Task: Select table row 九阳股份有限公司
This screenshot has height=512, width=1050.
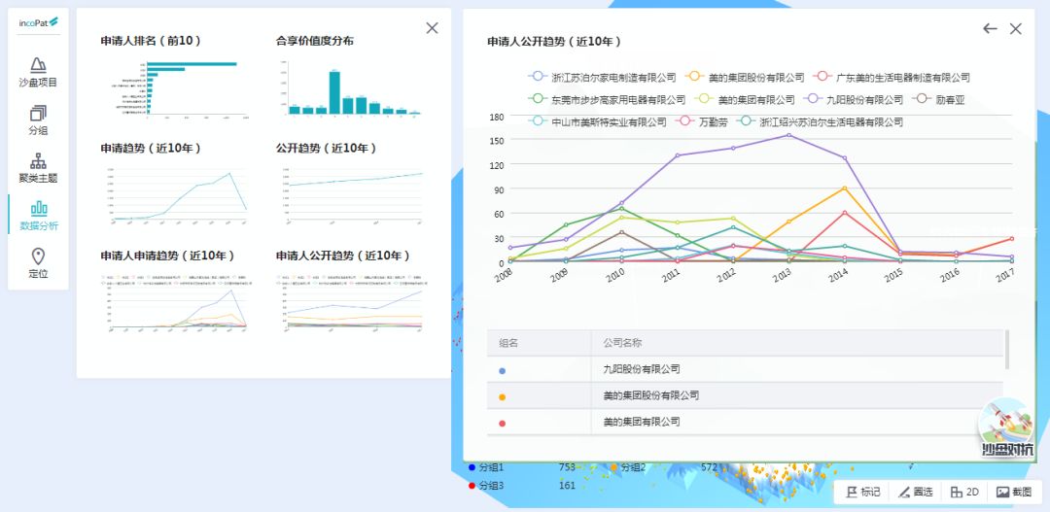Action: click(x=746, y=369)
